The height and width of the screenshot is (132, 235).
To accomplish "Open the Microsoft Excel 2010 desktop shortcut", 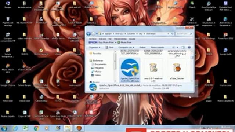I will point(41,115).
